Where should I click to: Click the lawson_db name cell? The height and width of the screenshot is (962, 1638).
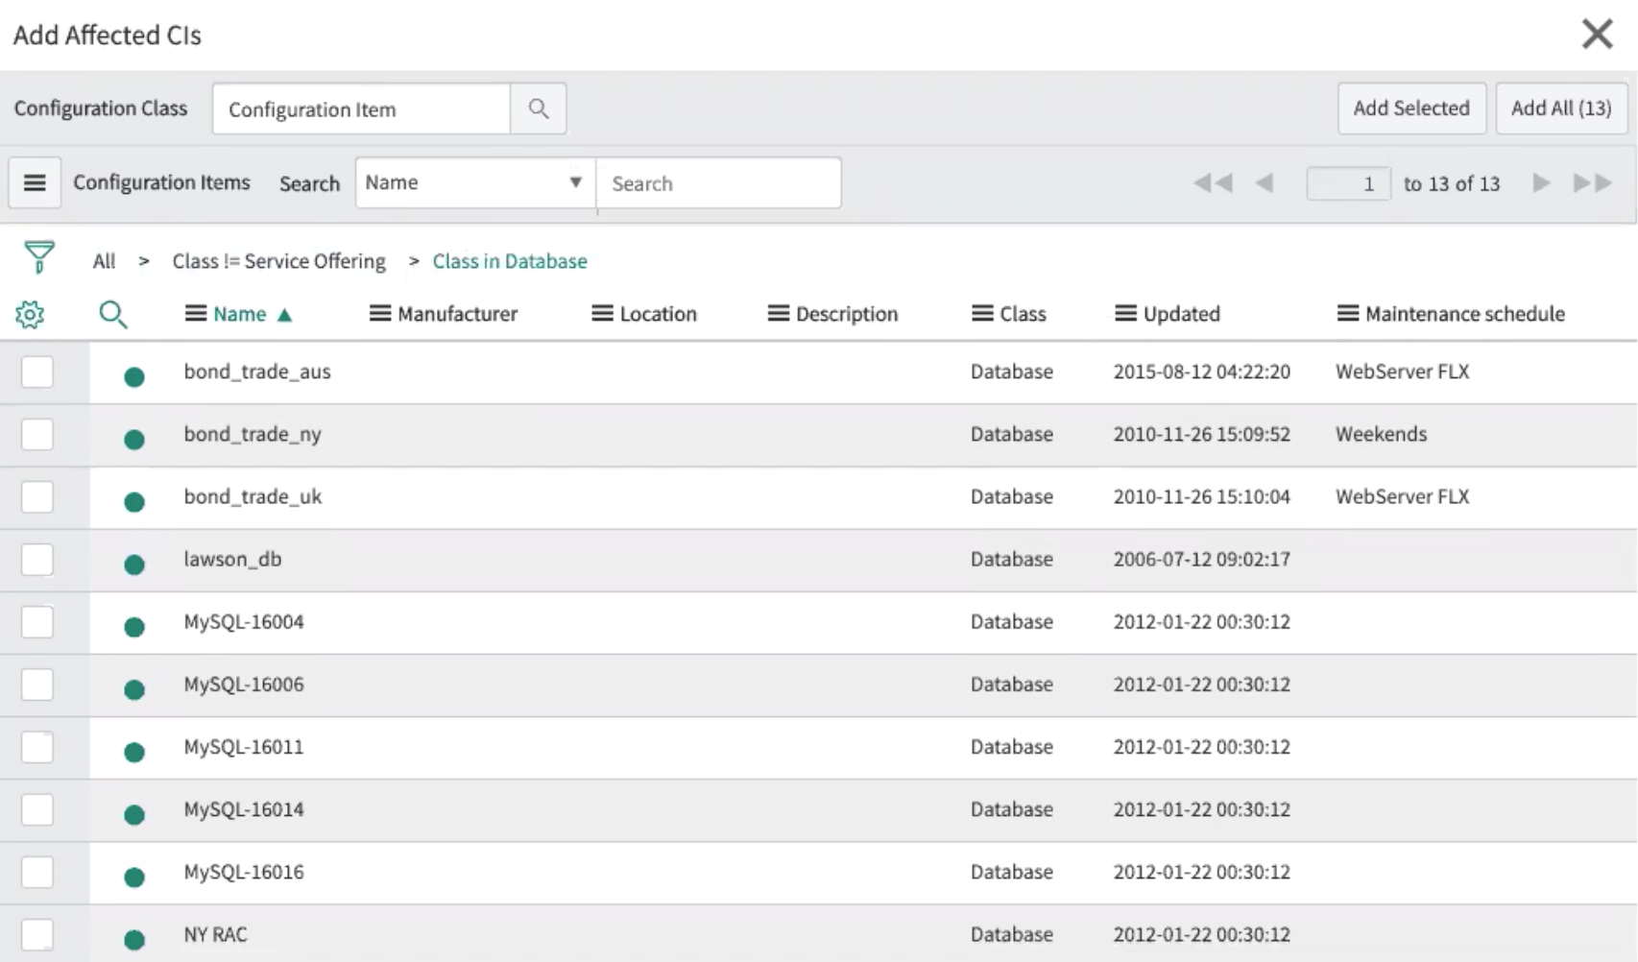[232, 559]
